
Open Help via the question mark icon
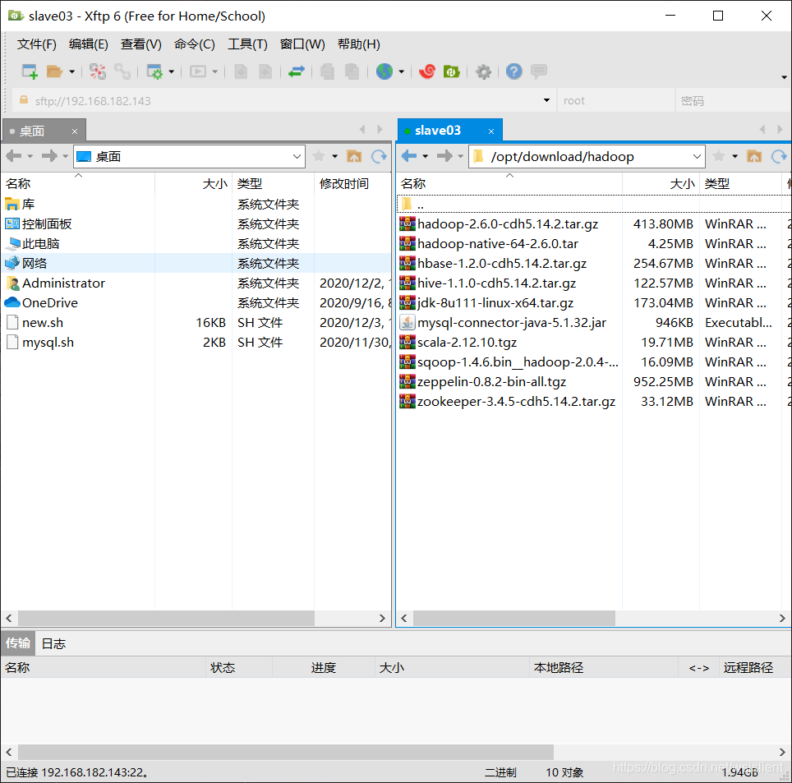click(514, 71)
